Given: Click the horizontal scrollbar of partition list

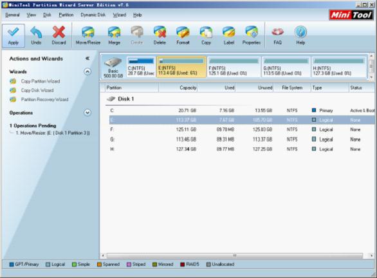Looking at the screenshot, I should point(234,255).
